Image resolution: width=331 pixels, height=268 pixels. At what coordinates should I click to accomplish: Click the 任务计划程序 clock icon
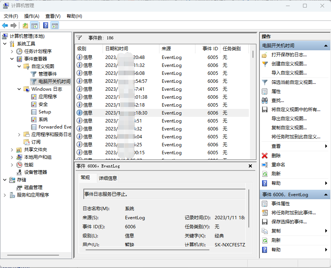pos(19,51)
